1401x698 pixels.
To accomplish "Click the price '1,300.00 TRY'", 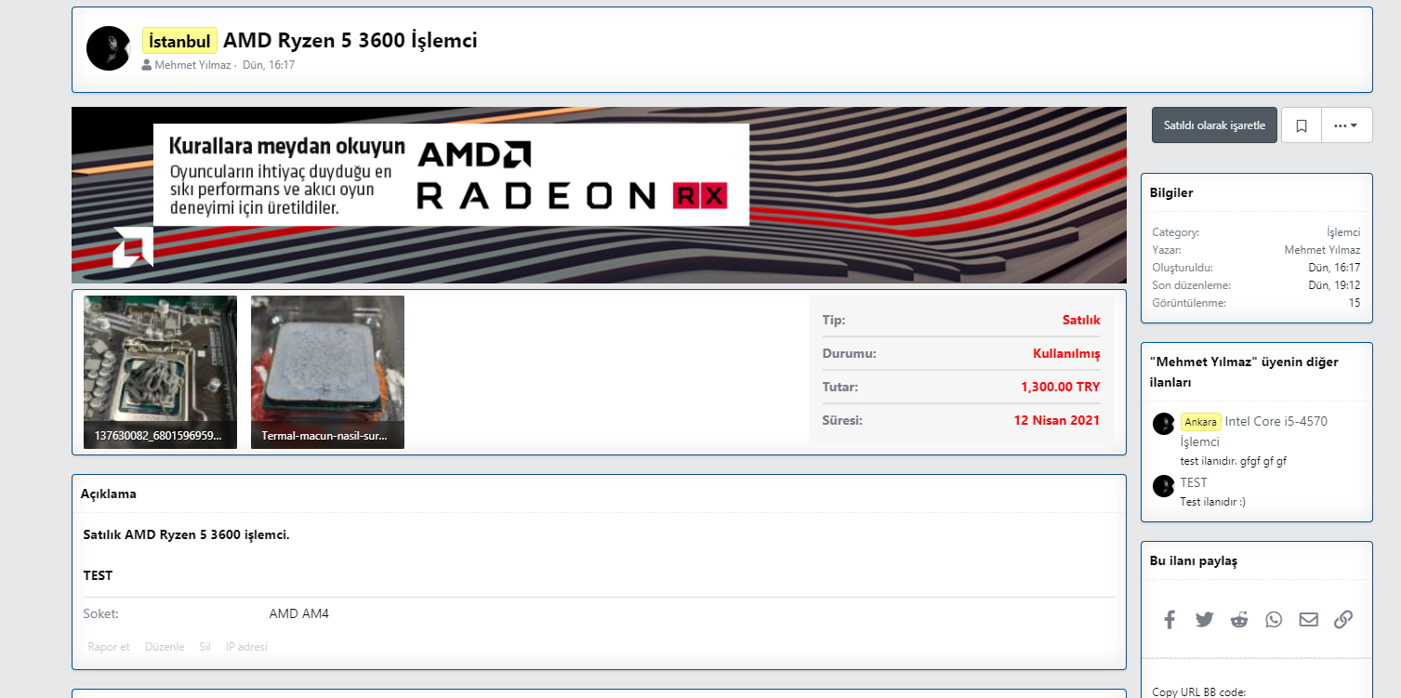I will click(1061, 387).
